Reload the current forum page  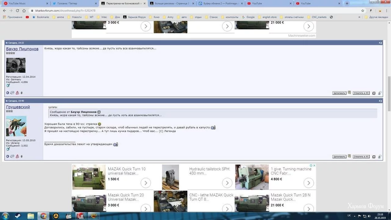(x=18, y=10)
